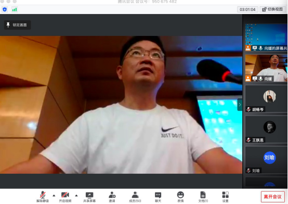Turn on camera via 开启视频
The height and width of the screenshot is (204, 288).
[x=65, y=197]
